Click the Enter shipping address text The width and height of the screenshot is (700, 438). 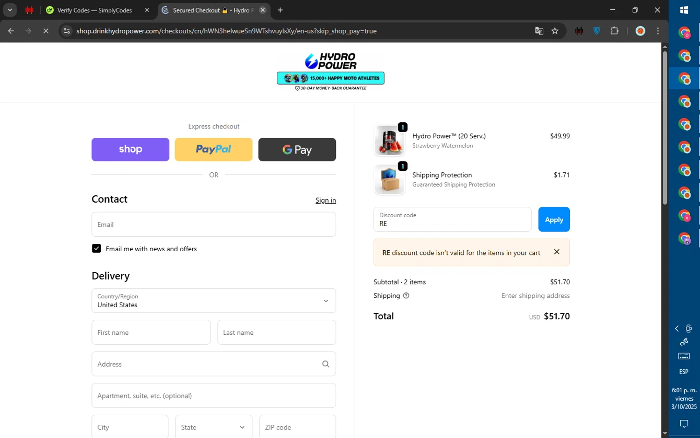[536, 296]
